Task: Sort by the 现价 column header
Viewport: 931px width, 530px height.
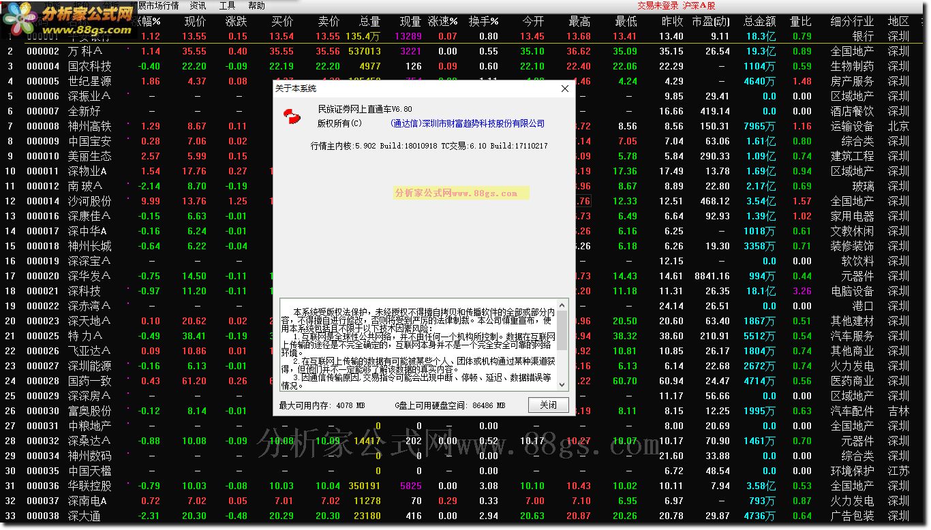Action: pyautogui.click(x=195, y=22)
